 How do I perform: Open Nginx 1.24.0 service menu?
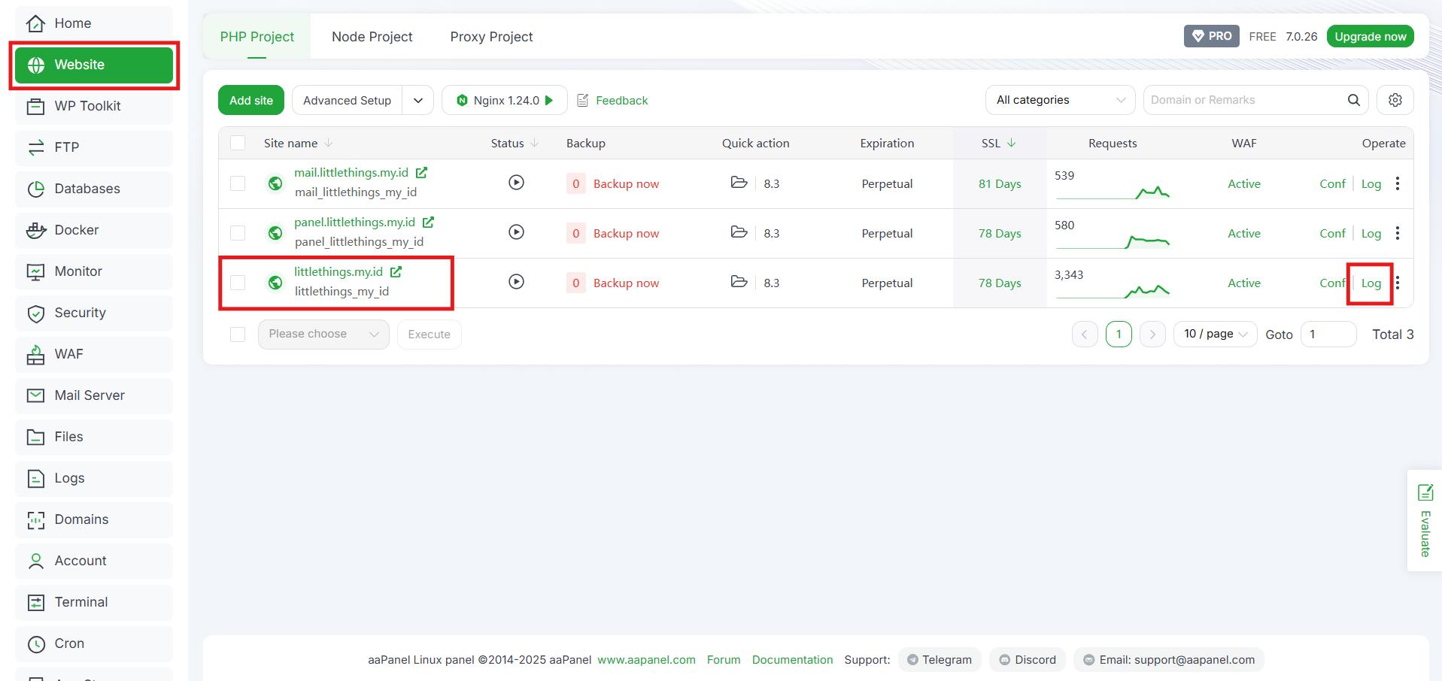pyautogui.click(x=505, y=100)
